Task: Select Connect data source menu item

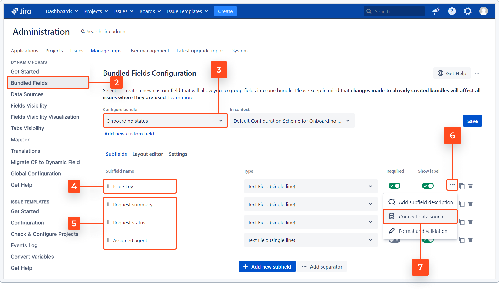Action: (x=420, y=217)
